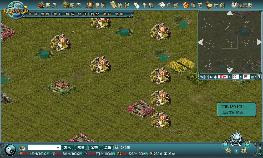
Task: View the 順位 rankings
Action: (x=193, y=5)
